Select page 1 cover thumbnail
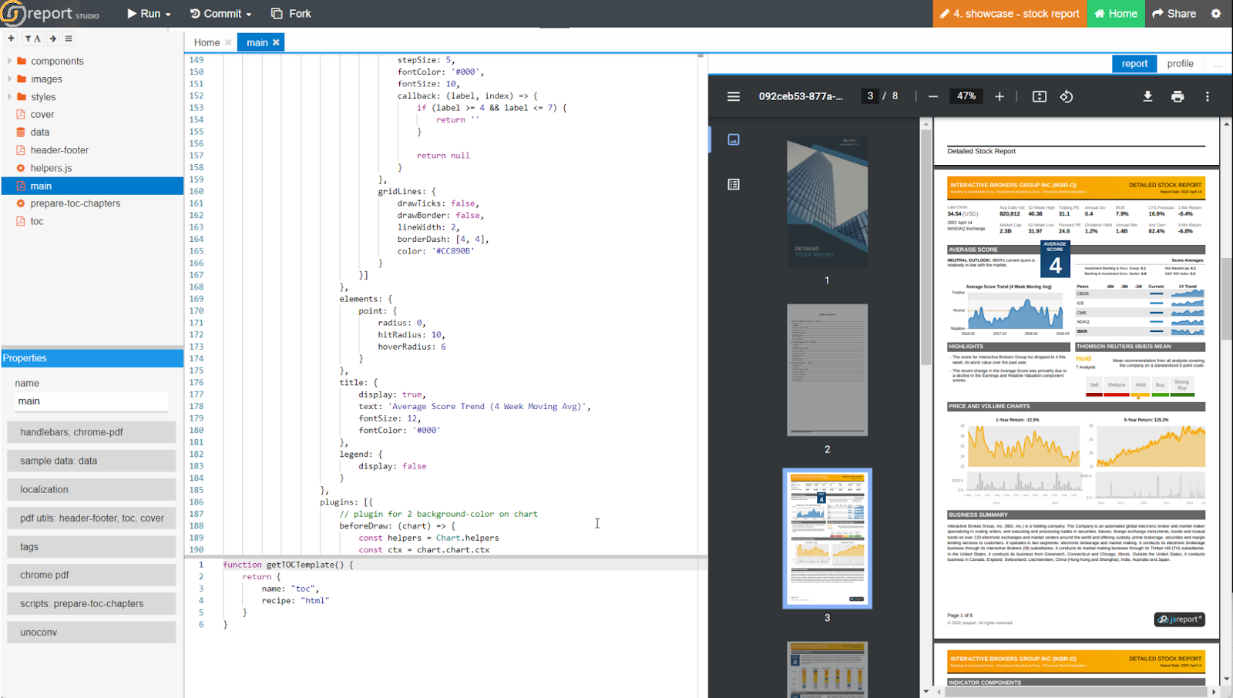Screen dimensions: 1233x698 click(827, 202)
